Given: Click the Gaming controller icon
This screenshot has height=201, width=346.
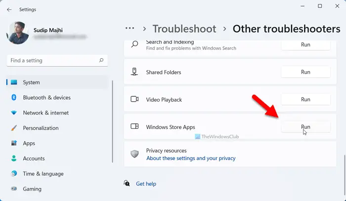Looking at the screenshot, I should click(14, 189).
